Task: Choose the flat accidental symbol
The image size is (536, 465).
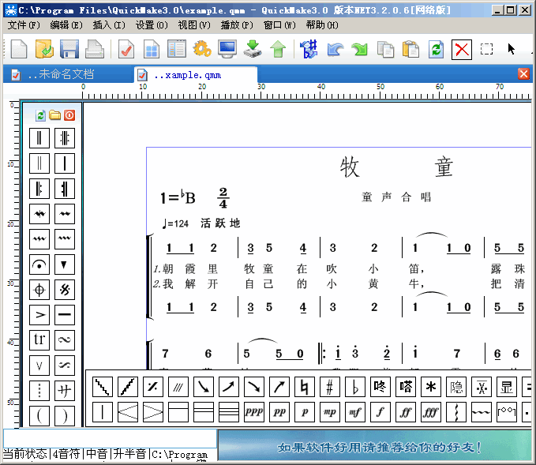Action: pyautogui.click(x=356, y=387)
